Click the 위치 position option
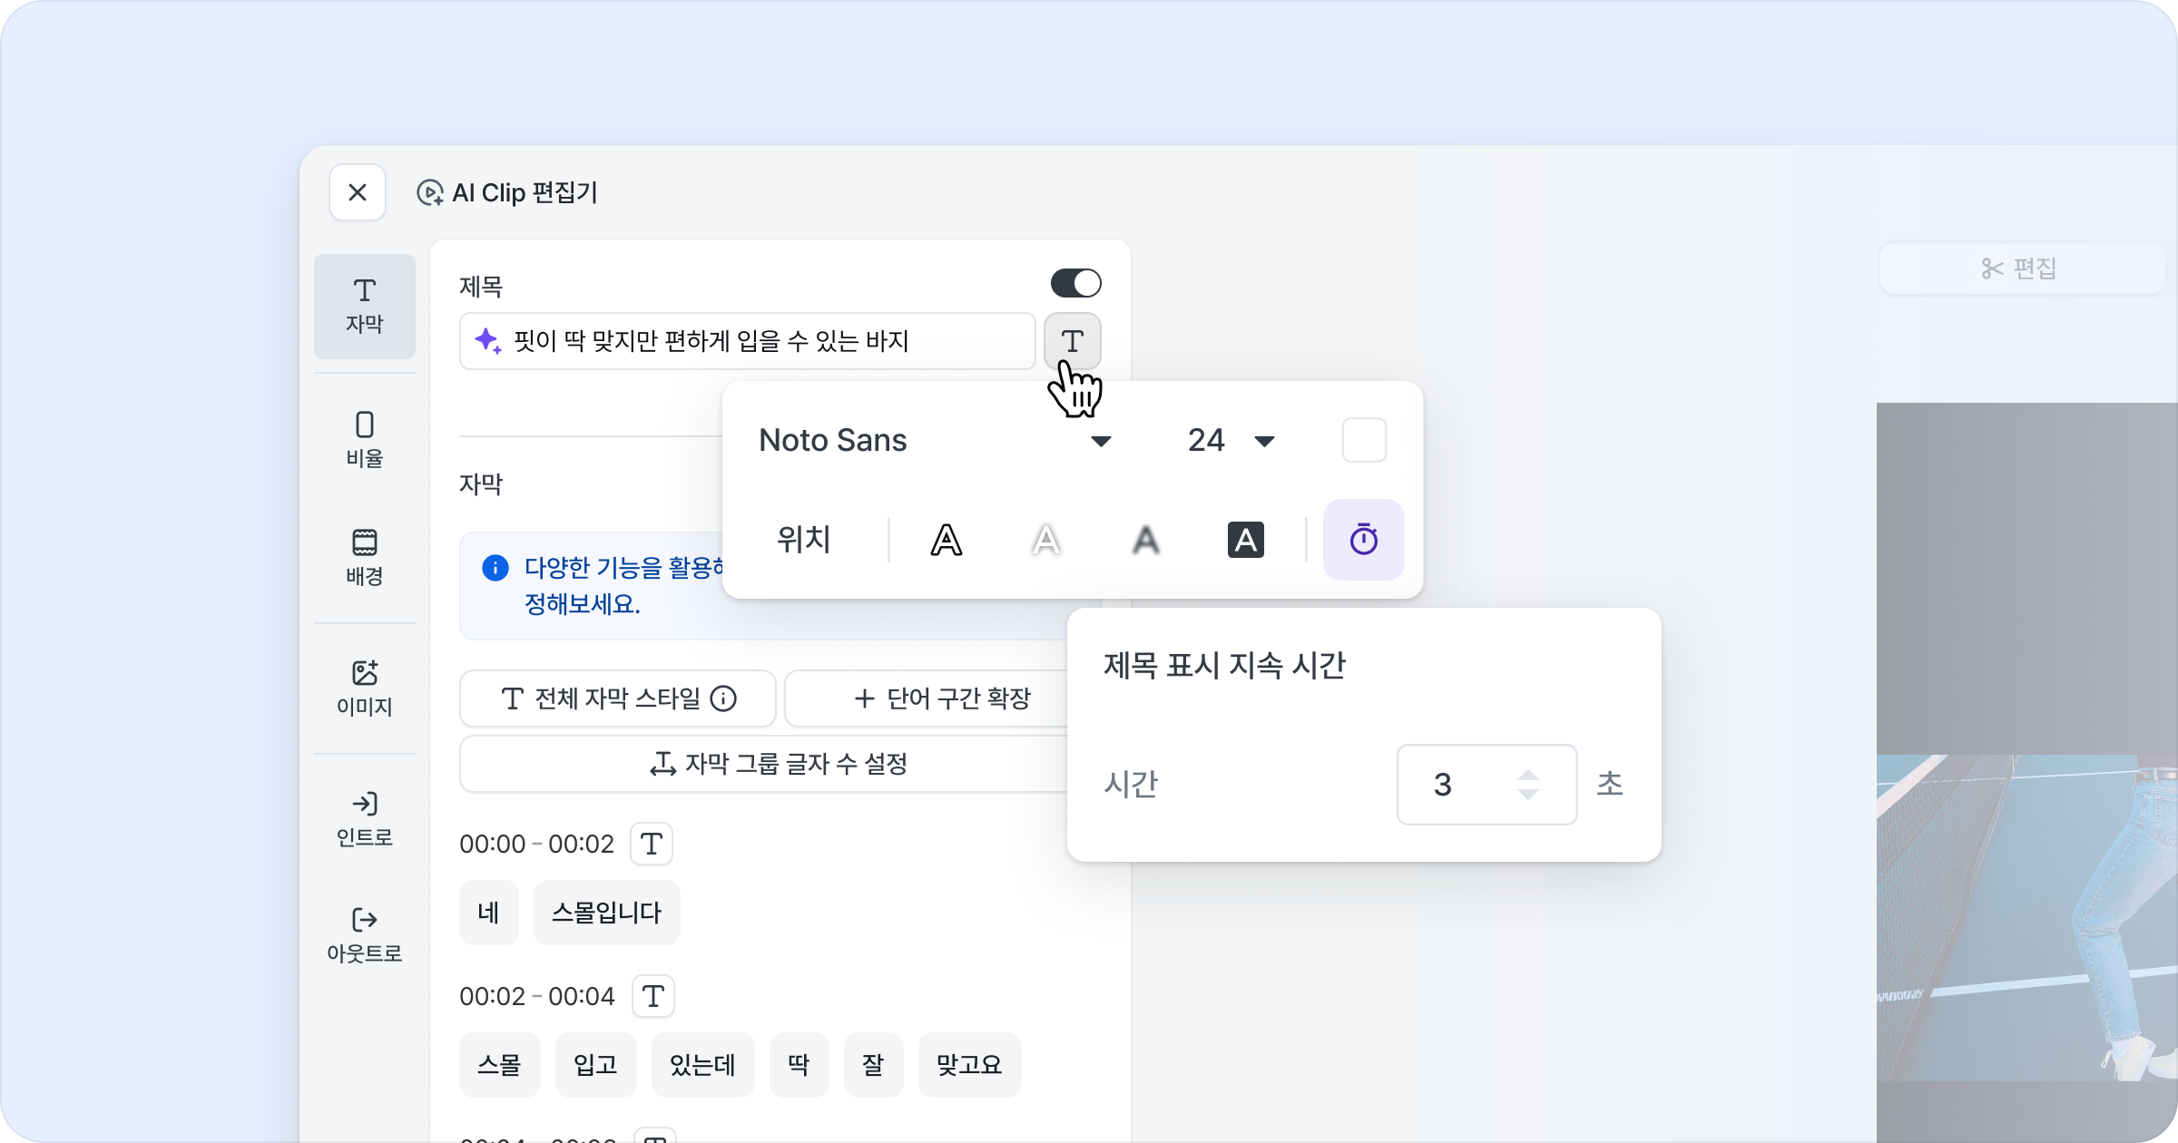Image resolution: width=2178 pixels, height=1143 pixels. (804, 540)
